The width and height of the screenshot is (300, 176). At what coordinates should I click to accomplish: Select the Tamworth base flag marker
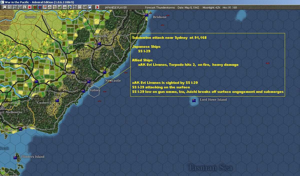coord(99,44)
